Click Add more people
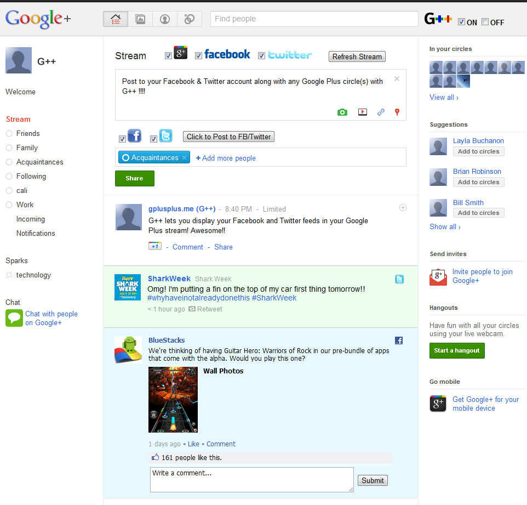This screenshot has width=527, height=505. [x=226, y=158]
